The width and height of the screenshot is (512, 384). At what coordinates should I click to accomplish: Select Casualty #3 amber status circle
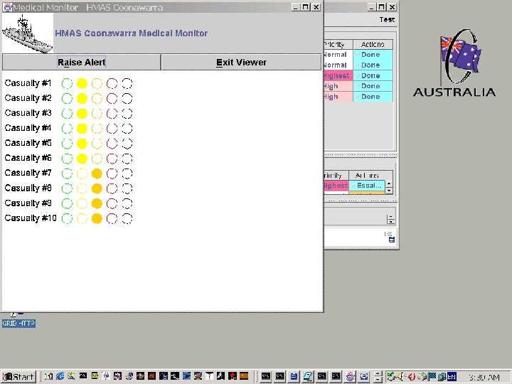coord(97,113)
